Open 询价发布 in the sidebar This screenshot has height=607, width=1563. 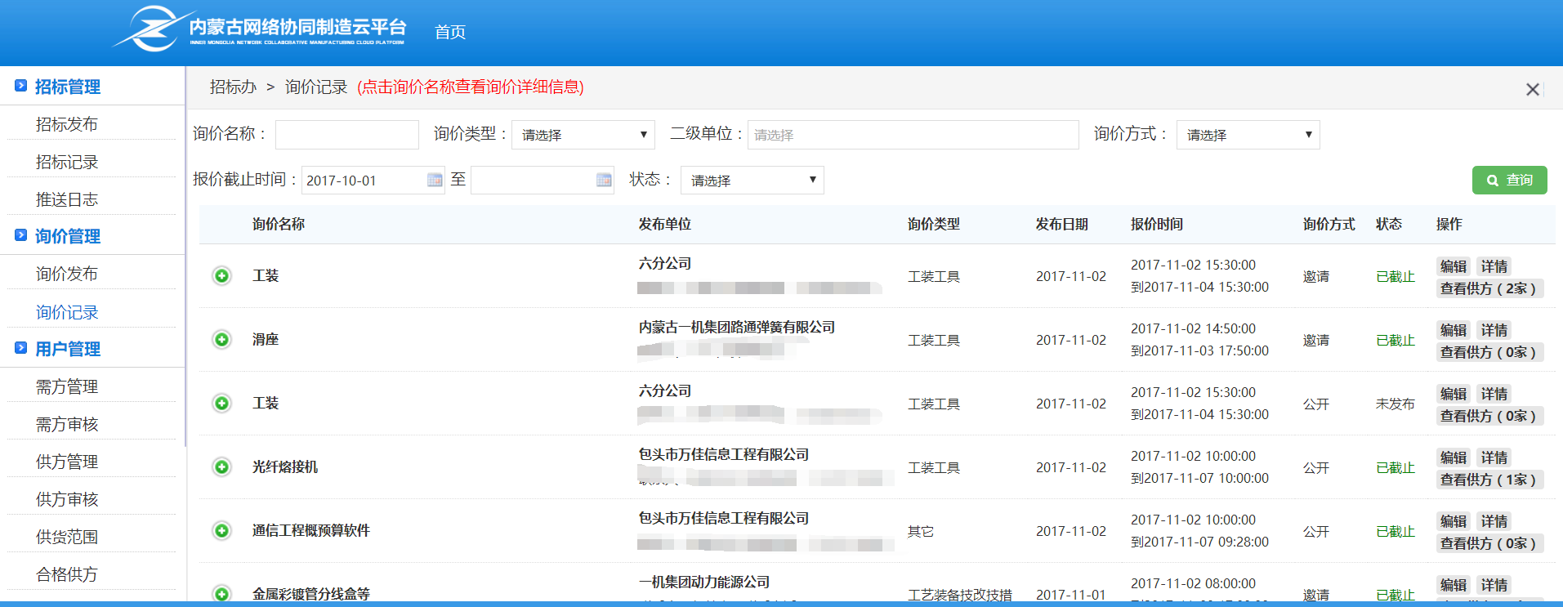tap(67, 274)
